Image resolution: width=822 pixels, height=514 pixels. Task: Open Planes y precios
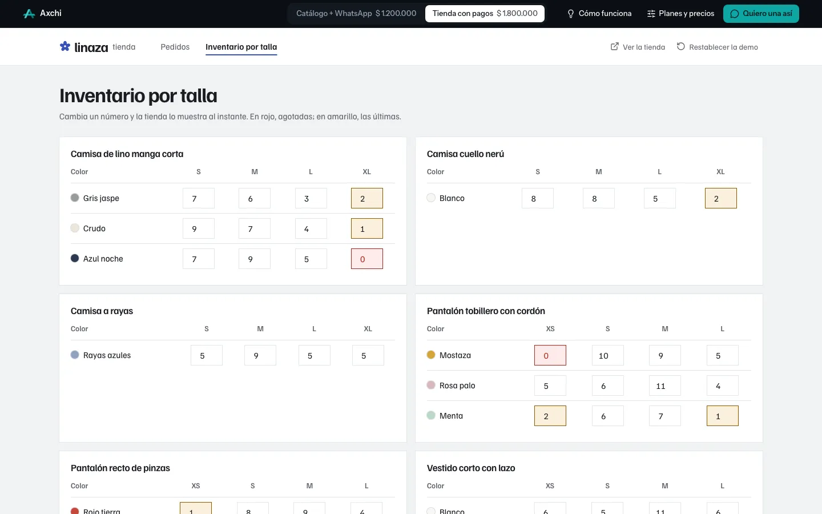pyautogui.click(x=680, y=14)
